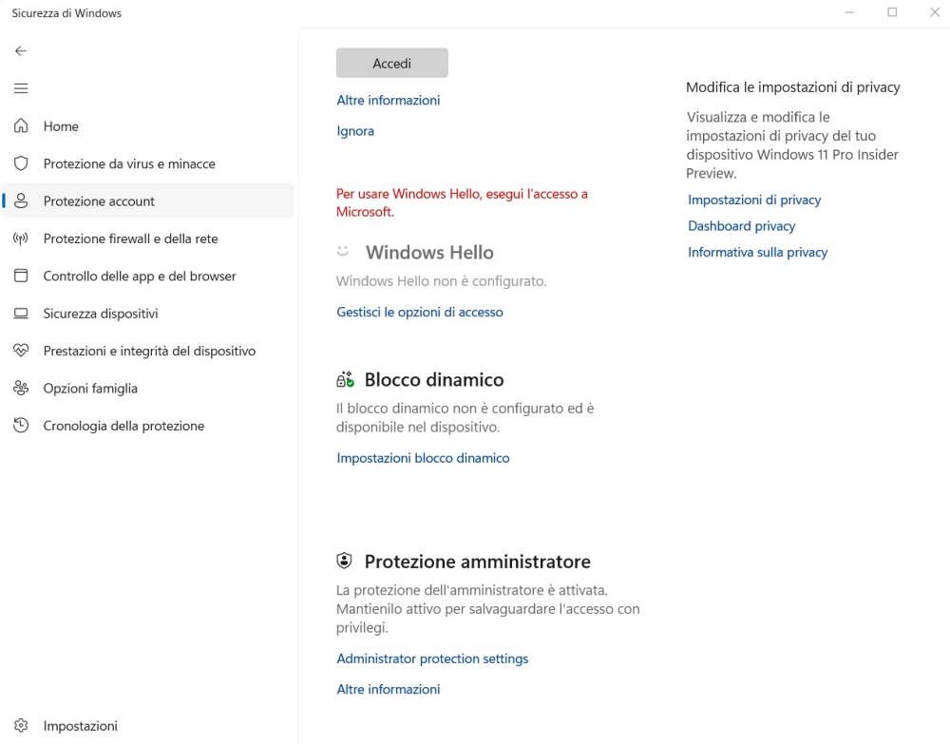This screenshot has width=950, height=744.
Task: Click the back arrow icon
Action: 21,51
